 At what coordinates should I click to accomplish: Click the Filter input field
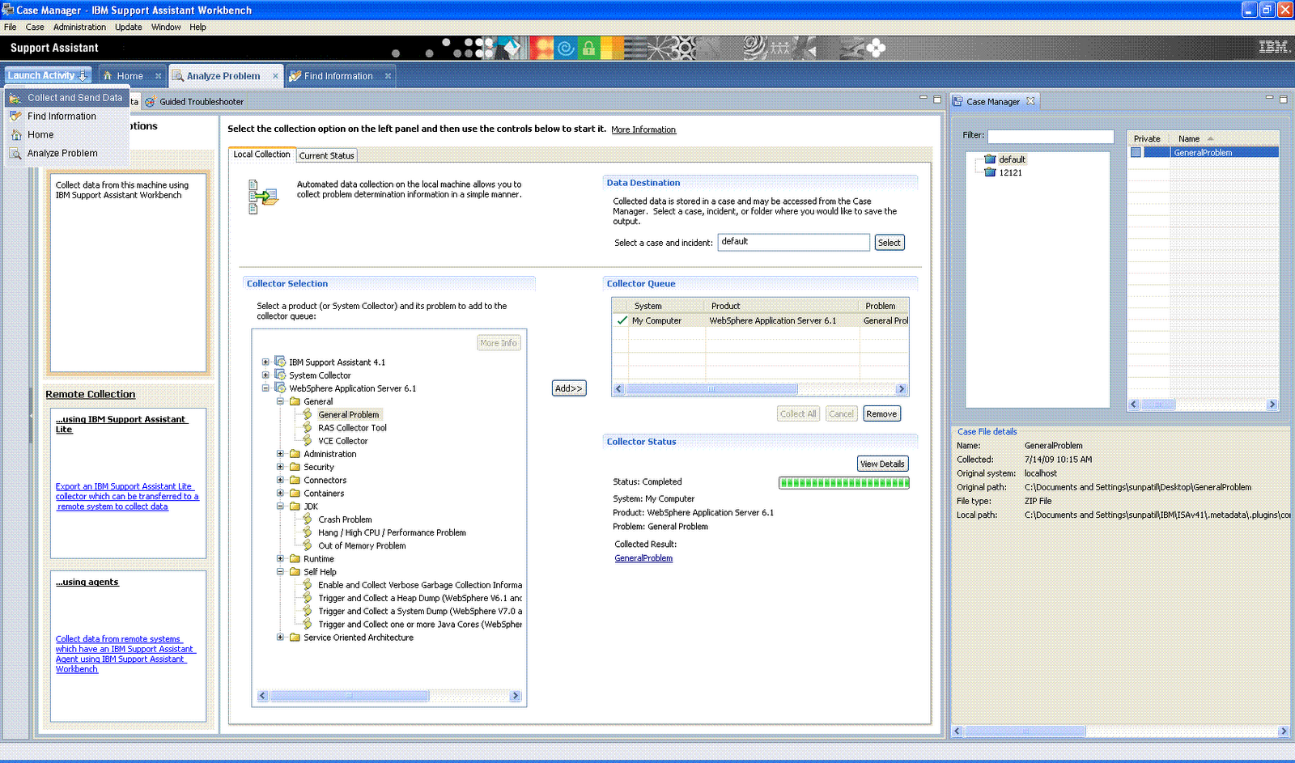click(x=1051, y=137)
